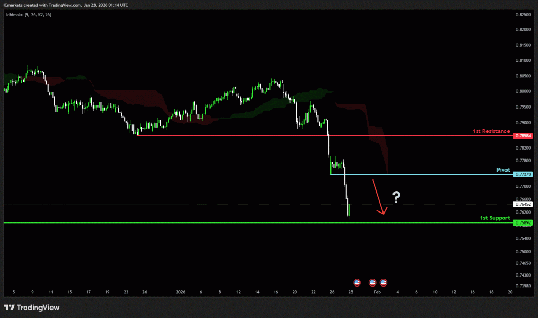Click the white question mark annotation
538x318 pixels.
tap(396, 197)
